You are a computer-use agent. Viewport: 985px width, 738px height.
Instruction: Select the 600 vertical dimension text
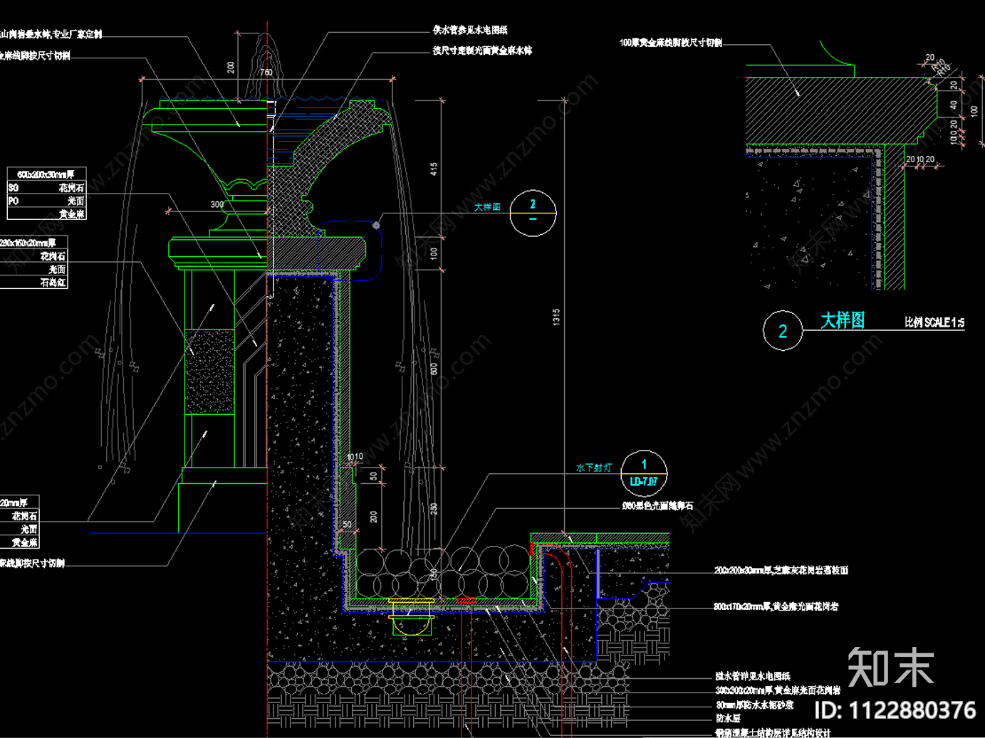pos(434,369)
